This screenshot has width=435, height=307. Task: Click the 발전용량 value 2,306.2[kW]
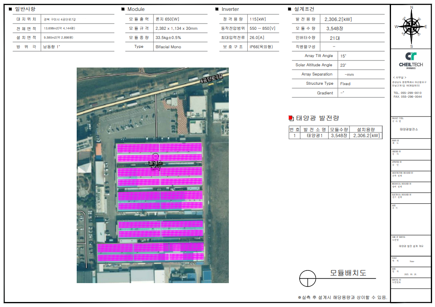(337, 19)
